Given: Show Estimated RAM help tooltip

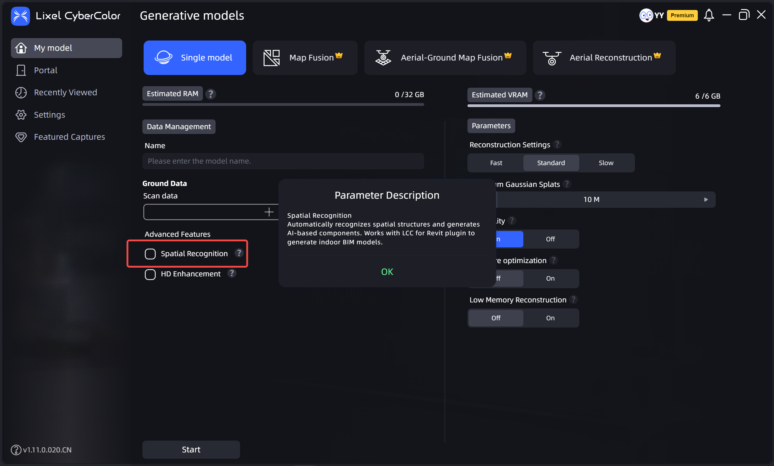Looking at the screenshot, I should pos(211,94).
